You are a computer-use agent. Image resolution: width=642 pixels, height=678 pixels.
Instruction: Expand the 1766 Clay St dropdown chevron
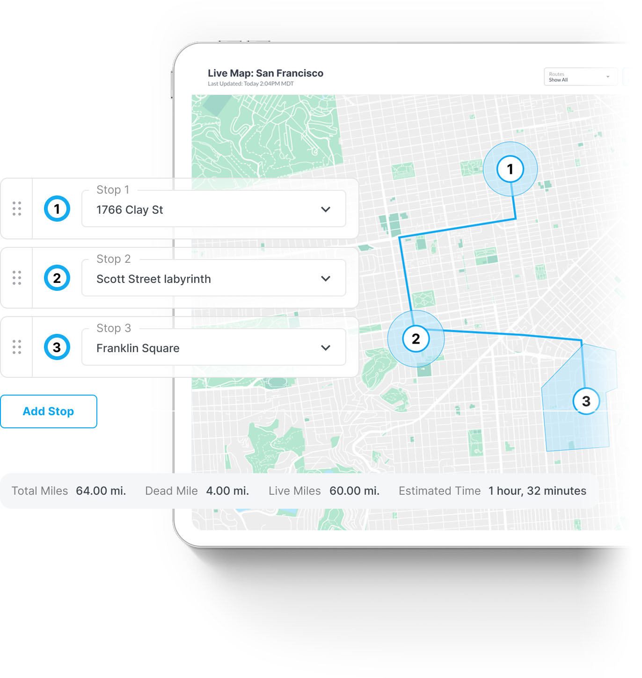[x=326, y=209]
